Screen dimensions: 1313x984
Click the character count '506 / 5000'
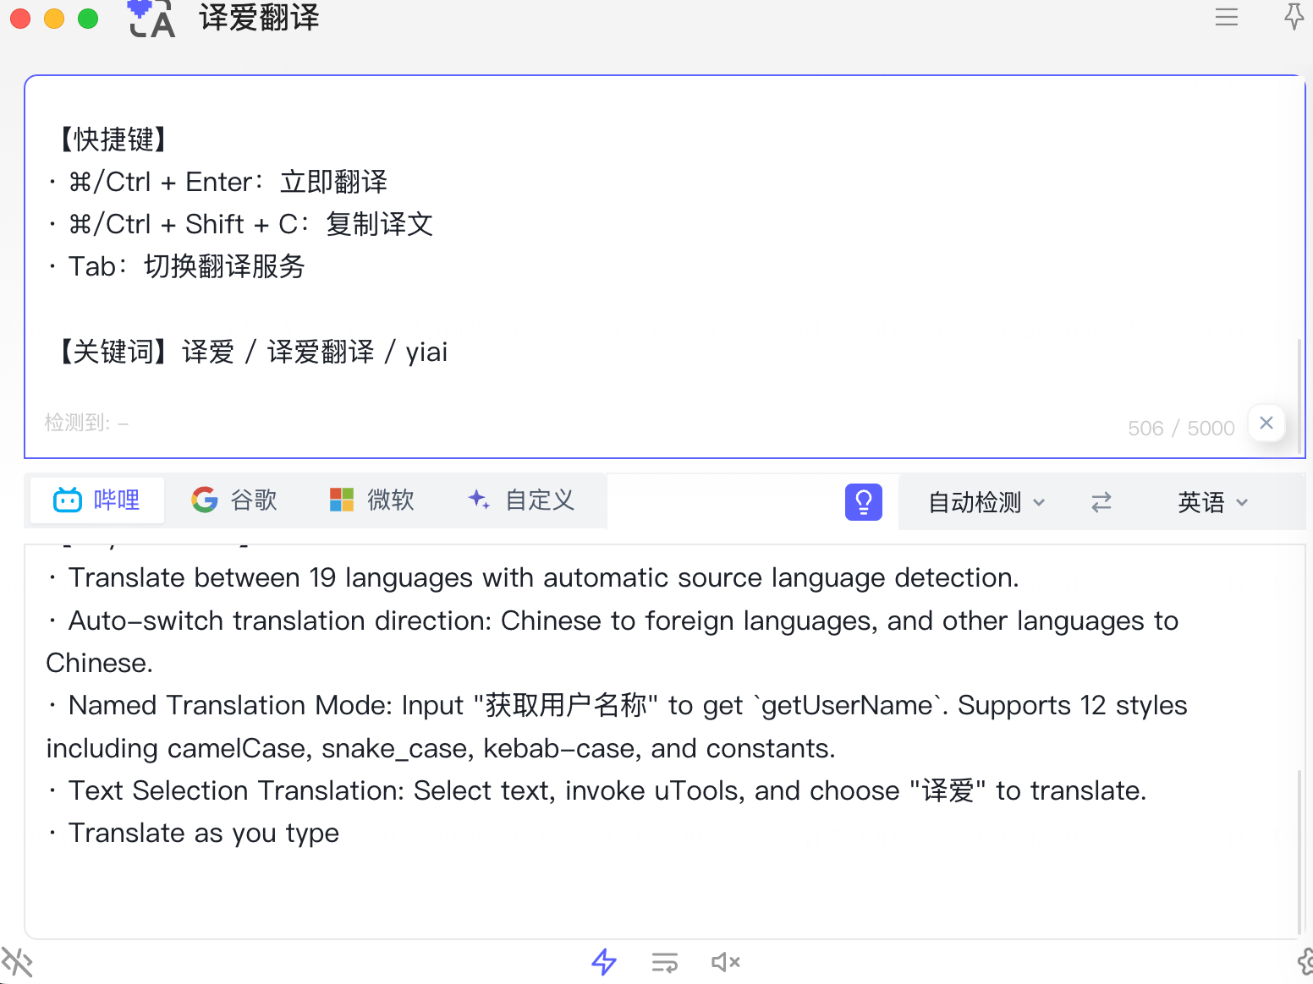1181,429
